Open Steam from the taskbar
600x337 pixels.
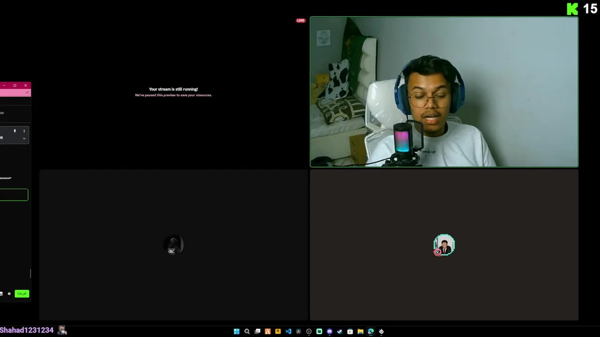click(340, 331)
